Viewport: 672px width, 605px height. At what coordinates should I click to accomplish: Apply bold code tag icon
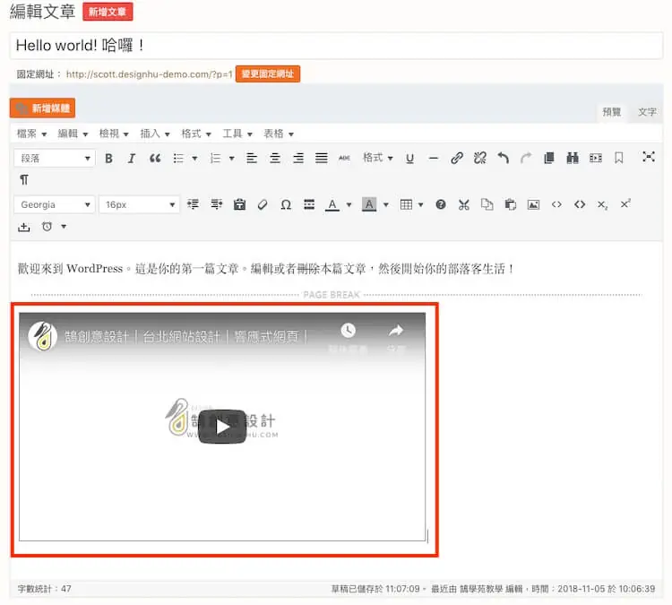(x=580, y=204)
